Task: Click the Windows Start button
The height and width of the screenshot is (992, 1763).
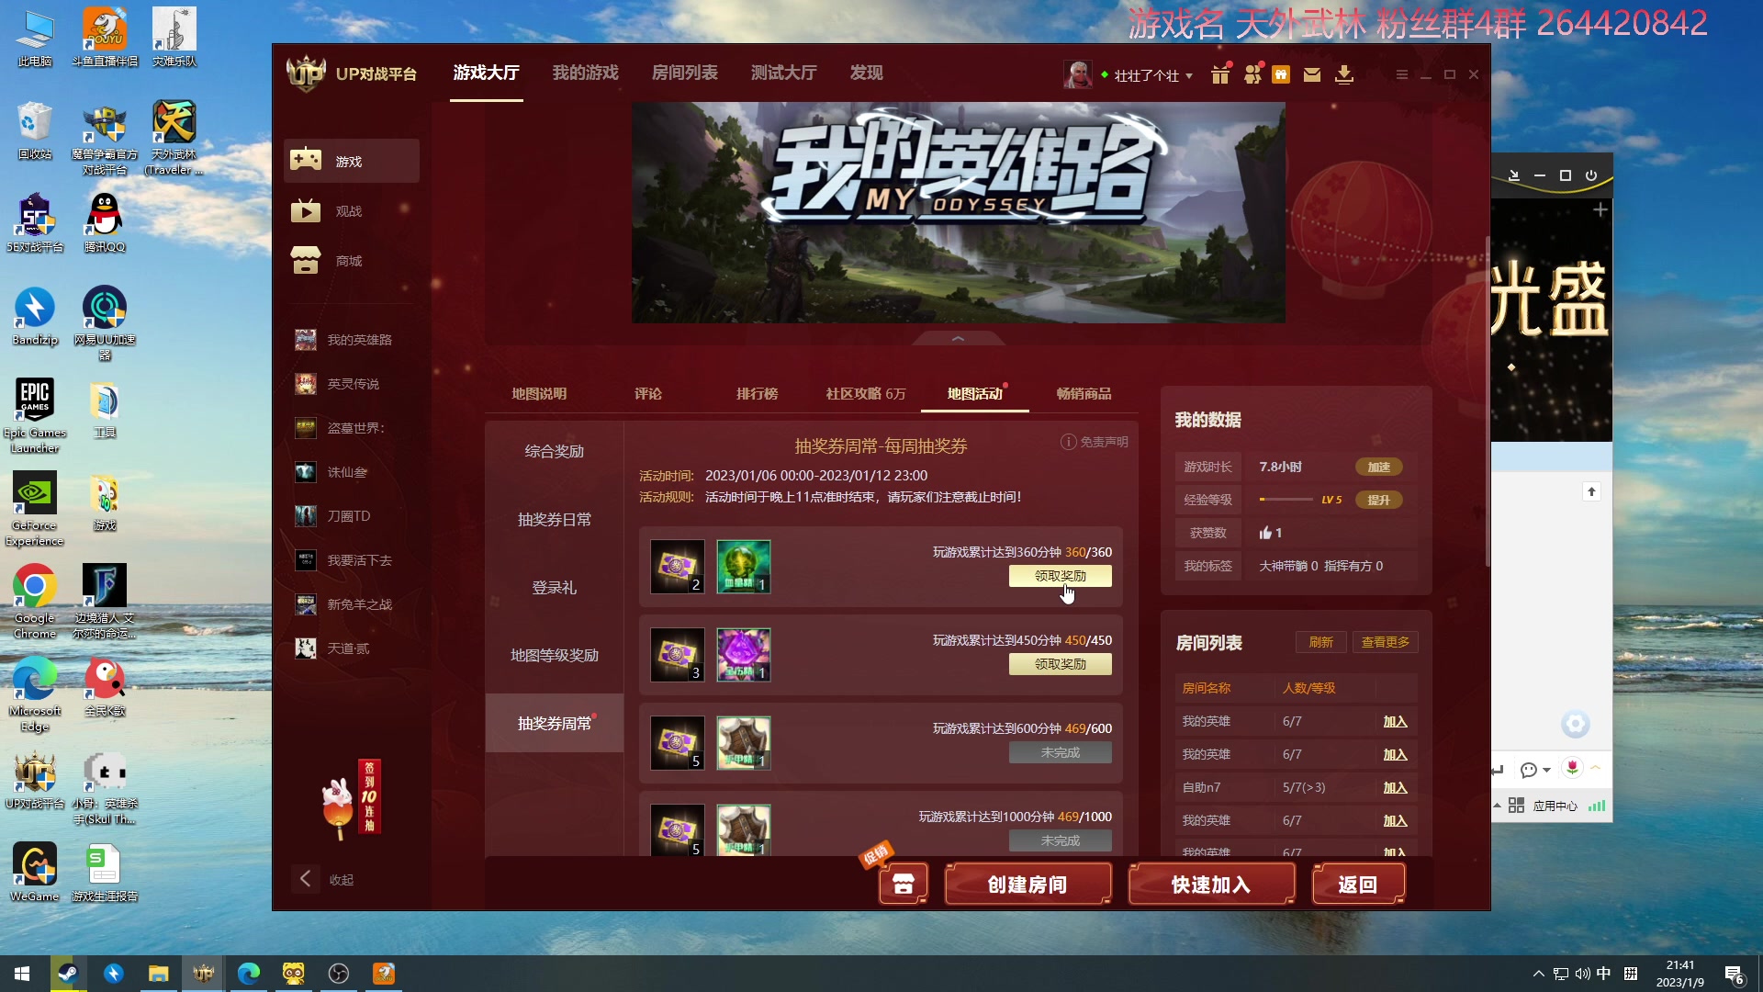Action: tap(22, 973)
